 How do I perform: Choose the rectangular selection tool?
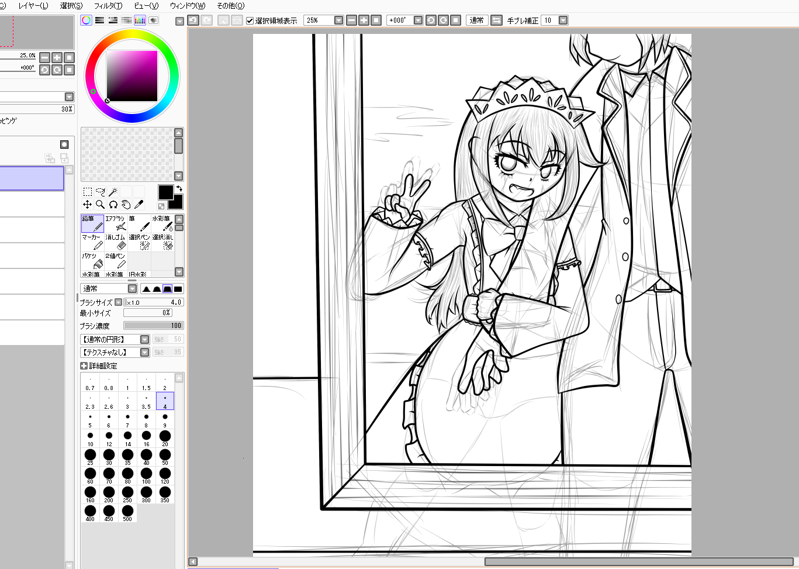(87, 192)
